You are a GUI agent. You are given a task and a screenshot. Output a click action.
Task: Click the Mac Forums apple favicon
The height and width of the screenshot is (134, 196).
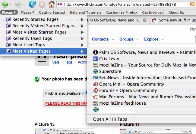(x=96, y=97)
